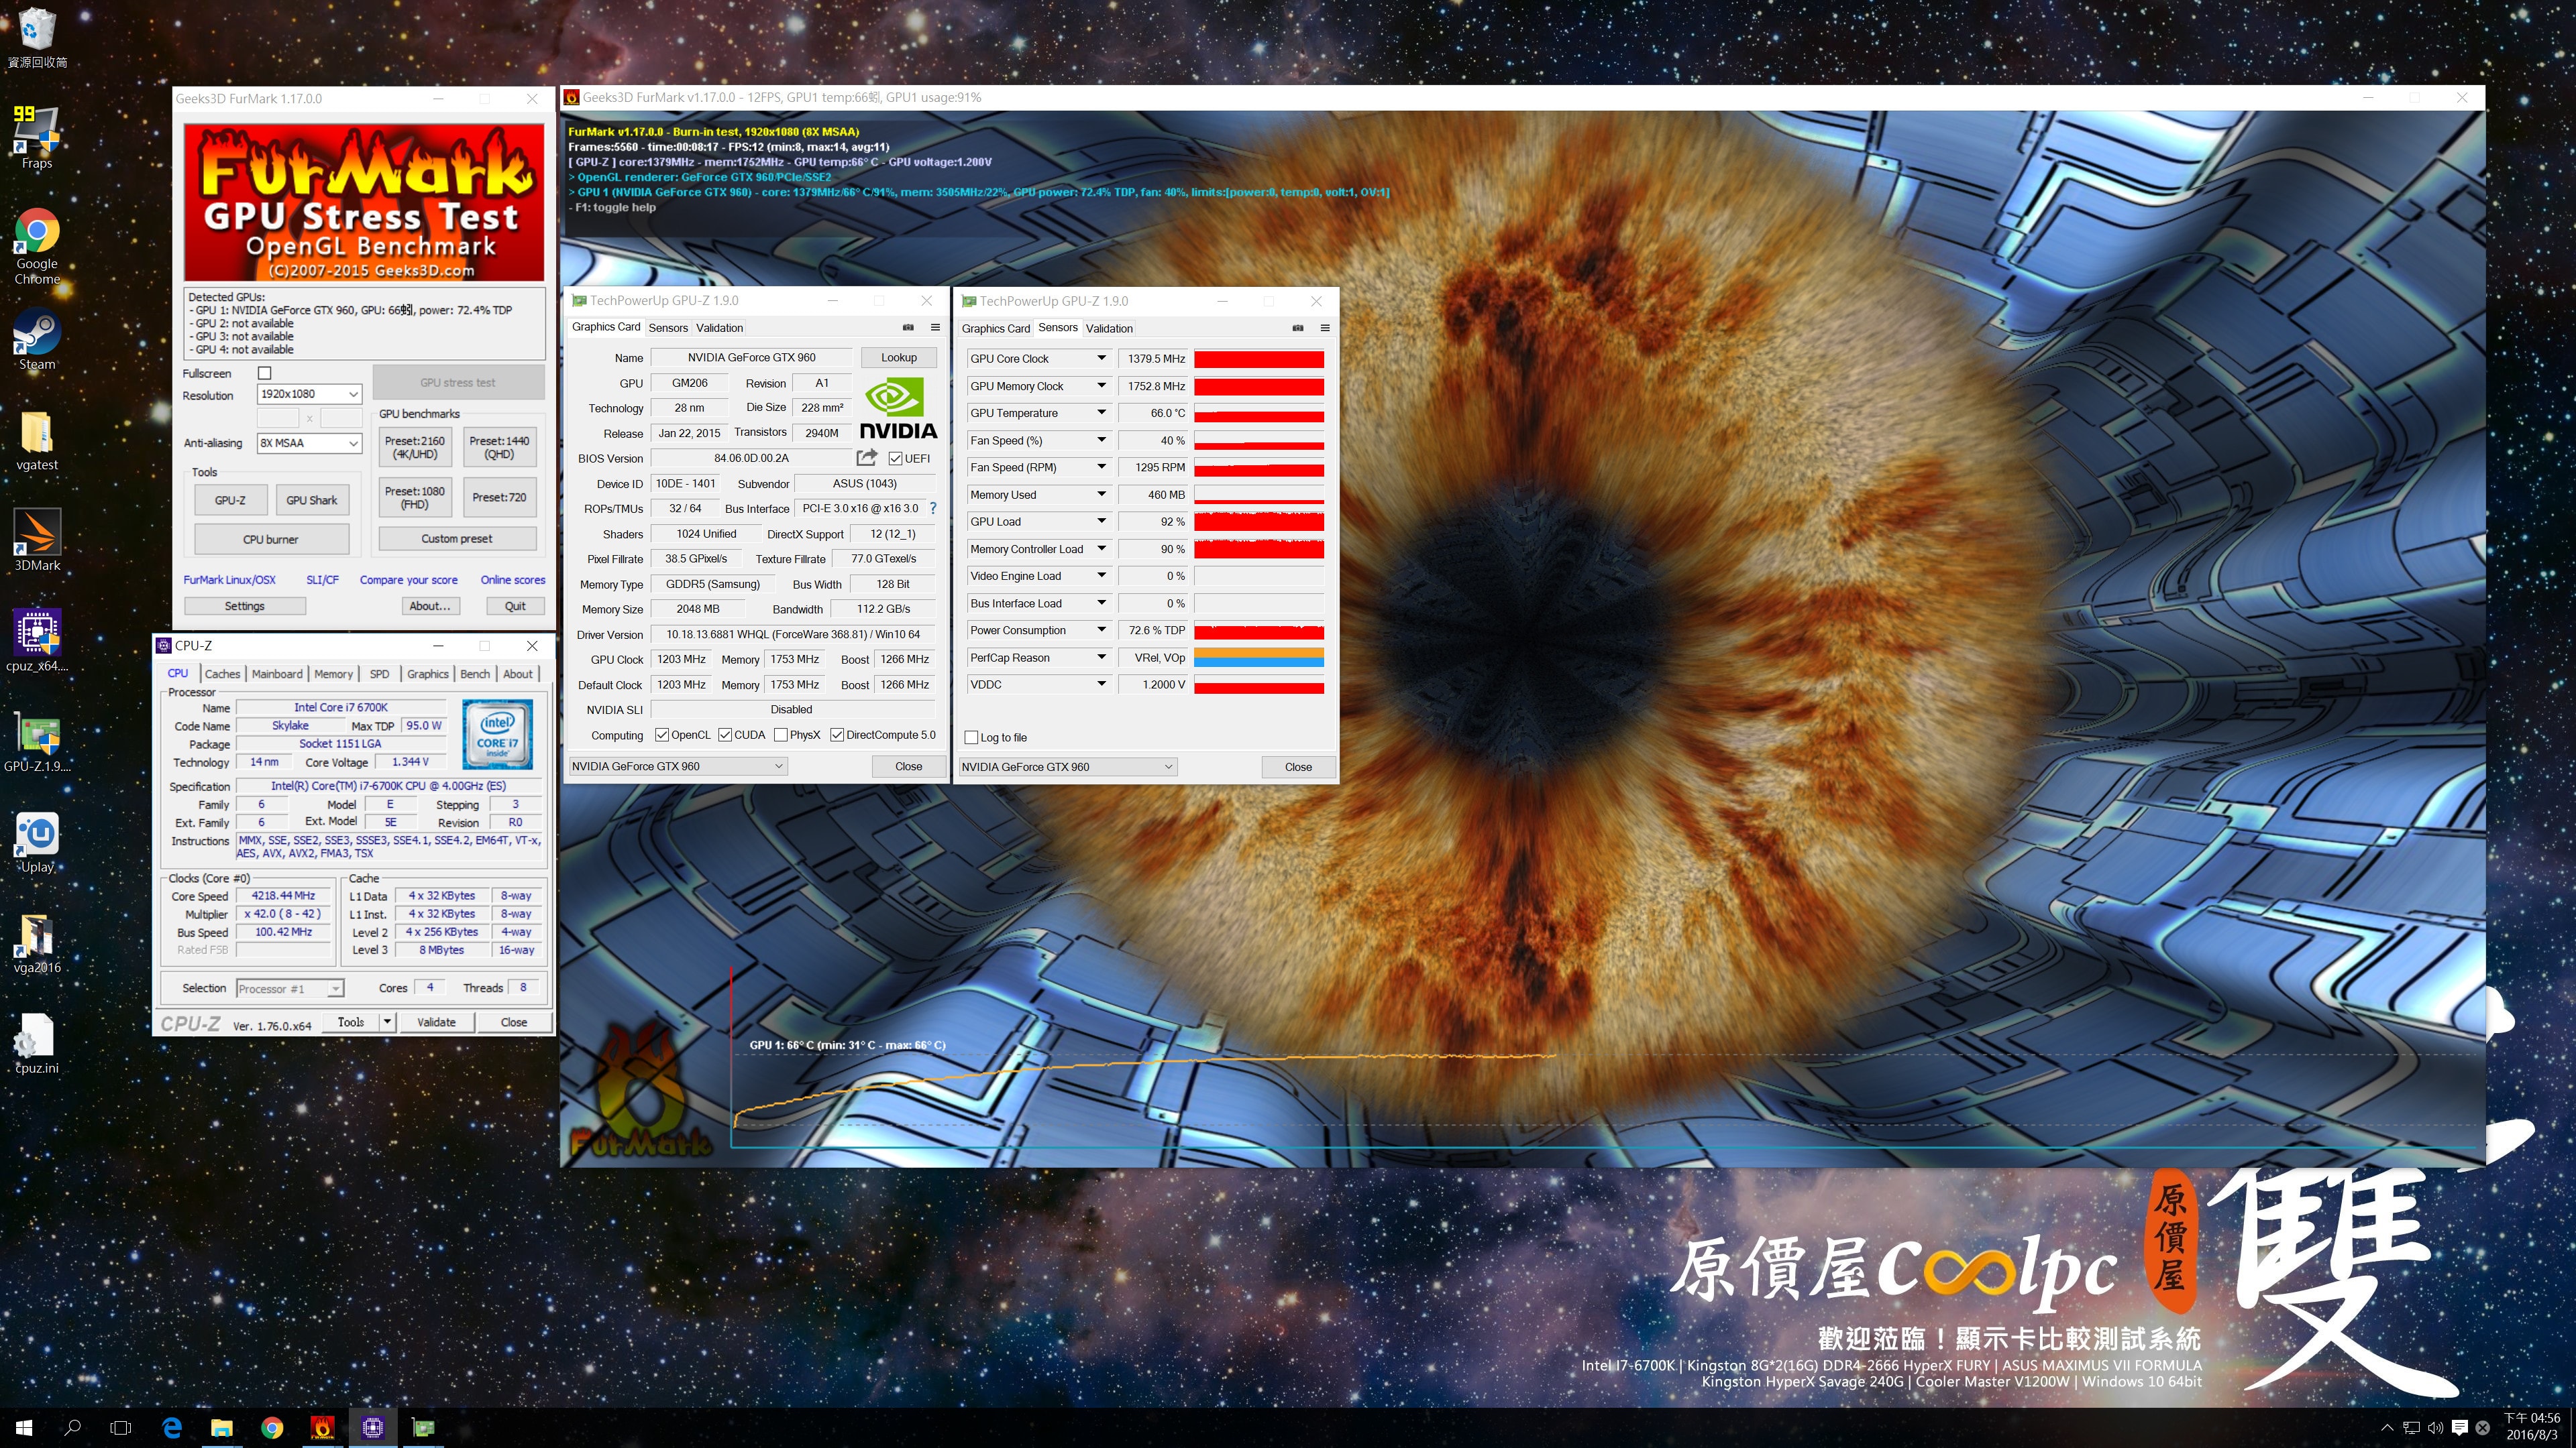Open taskbar search magnifier
The image size is (2576, 1448).
72,1427
